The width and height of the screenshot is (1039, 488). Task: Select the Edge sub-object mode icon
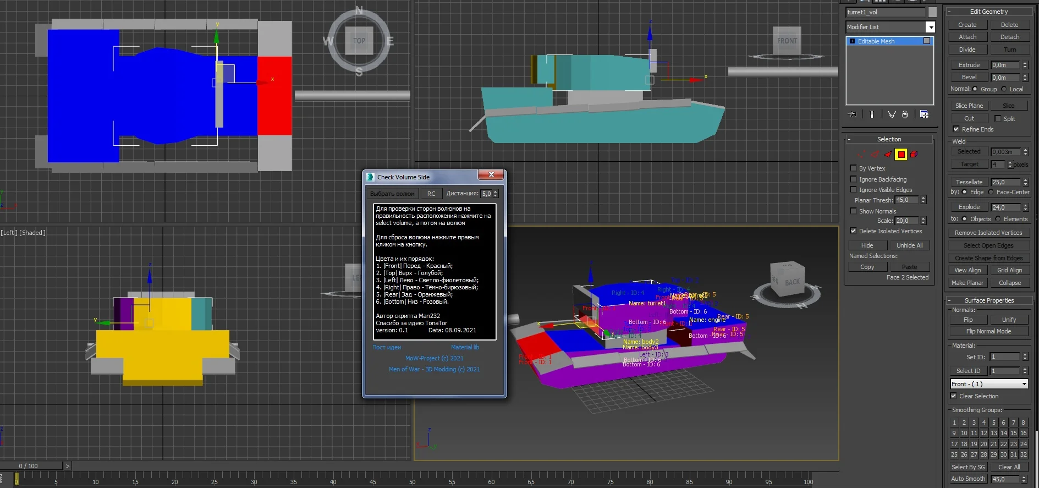point(875,155)
